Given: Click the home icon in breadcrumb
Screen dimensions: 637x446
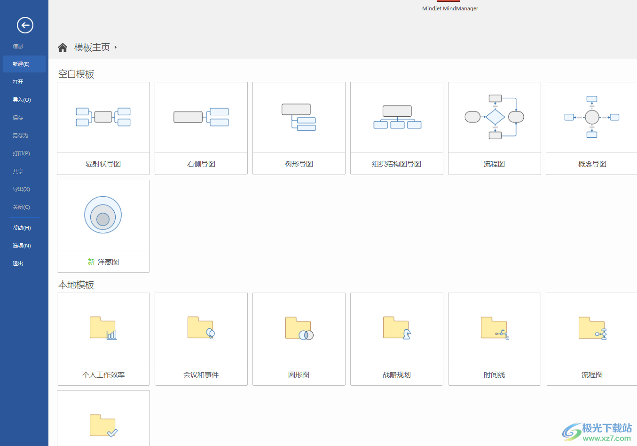Looking at the screenshot, I should [63, 47].
